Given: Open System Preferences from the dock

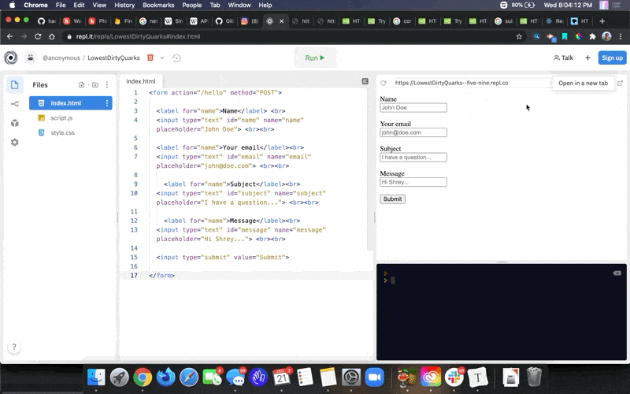Looking at the screenshot, I should point(351,377).
